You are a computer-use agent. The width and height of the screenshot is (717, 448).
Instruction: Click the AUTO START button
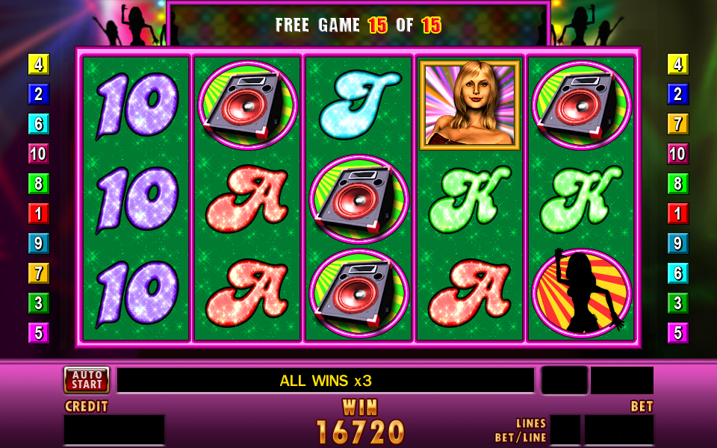pos(87,380)
